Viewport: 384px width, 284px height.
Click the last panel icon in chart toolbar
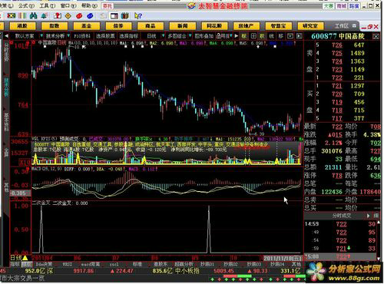coord(299,36)
